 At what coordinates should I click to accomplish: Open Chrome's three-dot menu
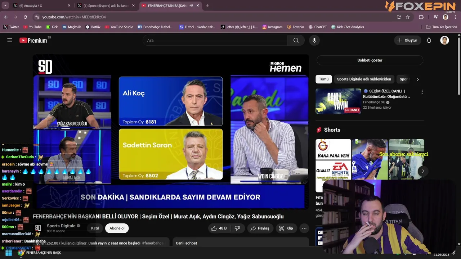pyautogui.click(x=455, y=17)
